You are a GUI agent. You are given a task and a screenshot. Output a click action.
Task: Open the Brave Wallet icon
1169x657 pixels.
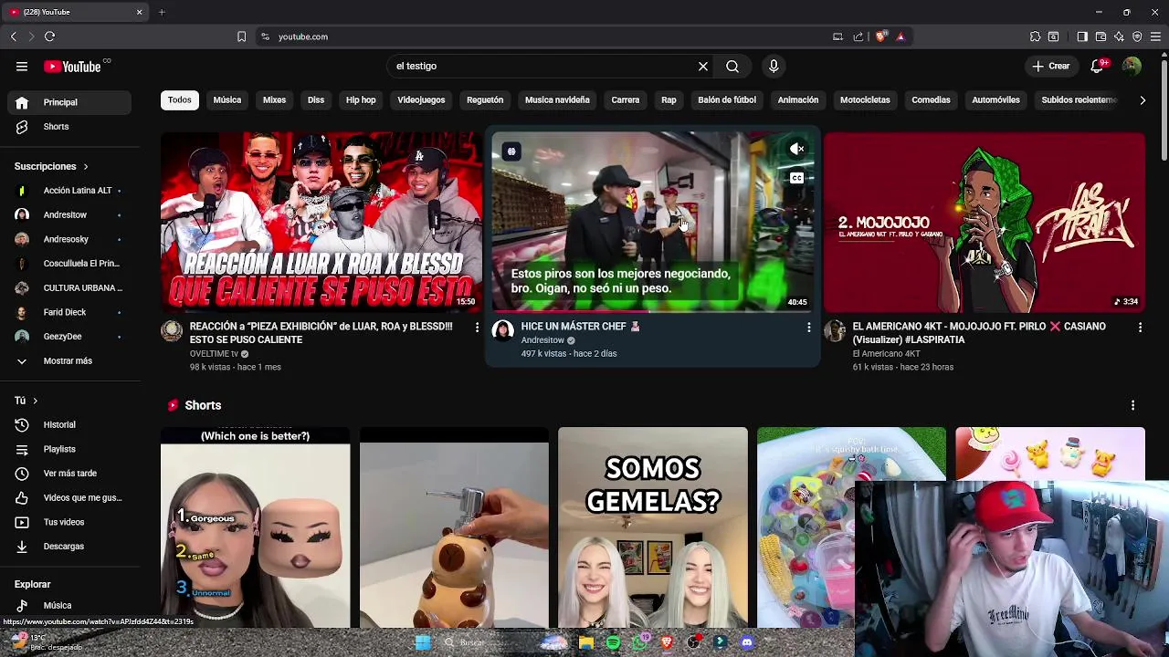[x=1101, y=36]
